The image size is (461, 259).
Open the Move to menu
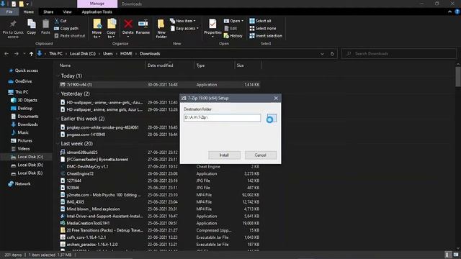[x=97, y=29]
